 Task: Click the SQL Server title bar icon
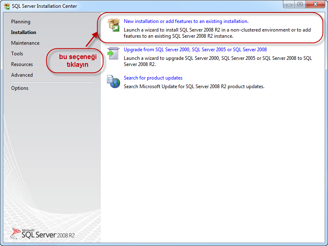click(7, 6)
